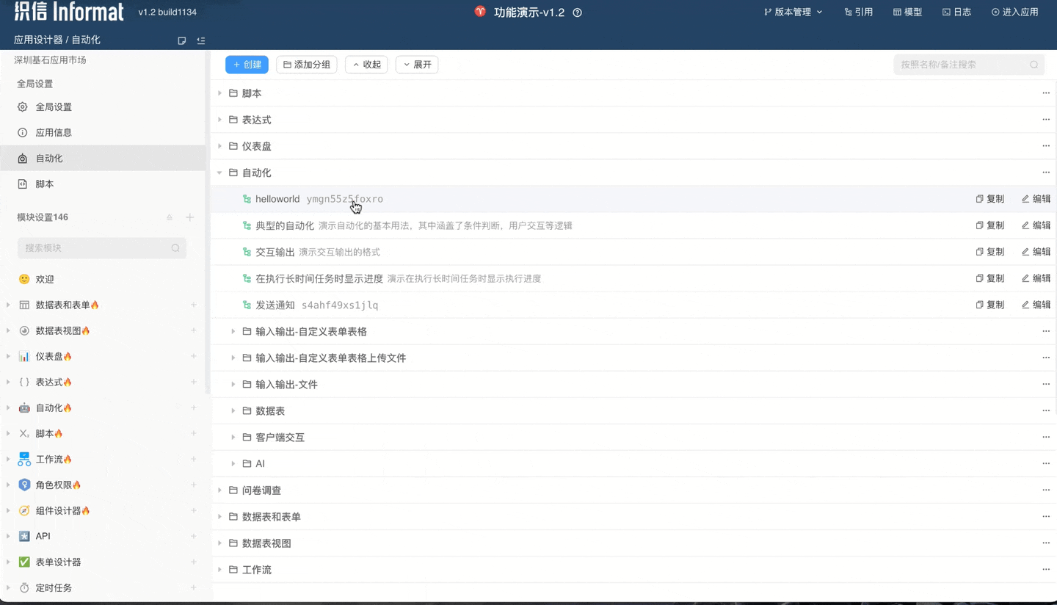1057x605 pixels.
Task: Click the 创建 button
Action: 247,65
